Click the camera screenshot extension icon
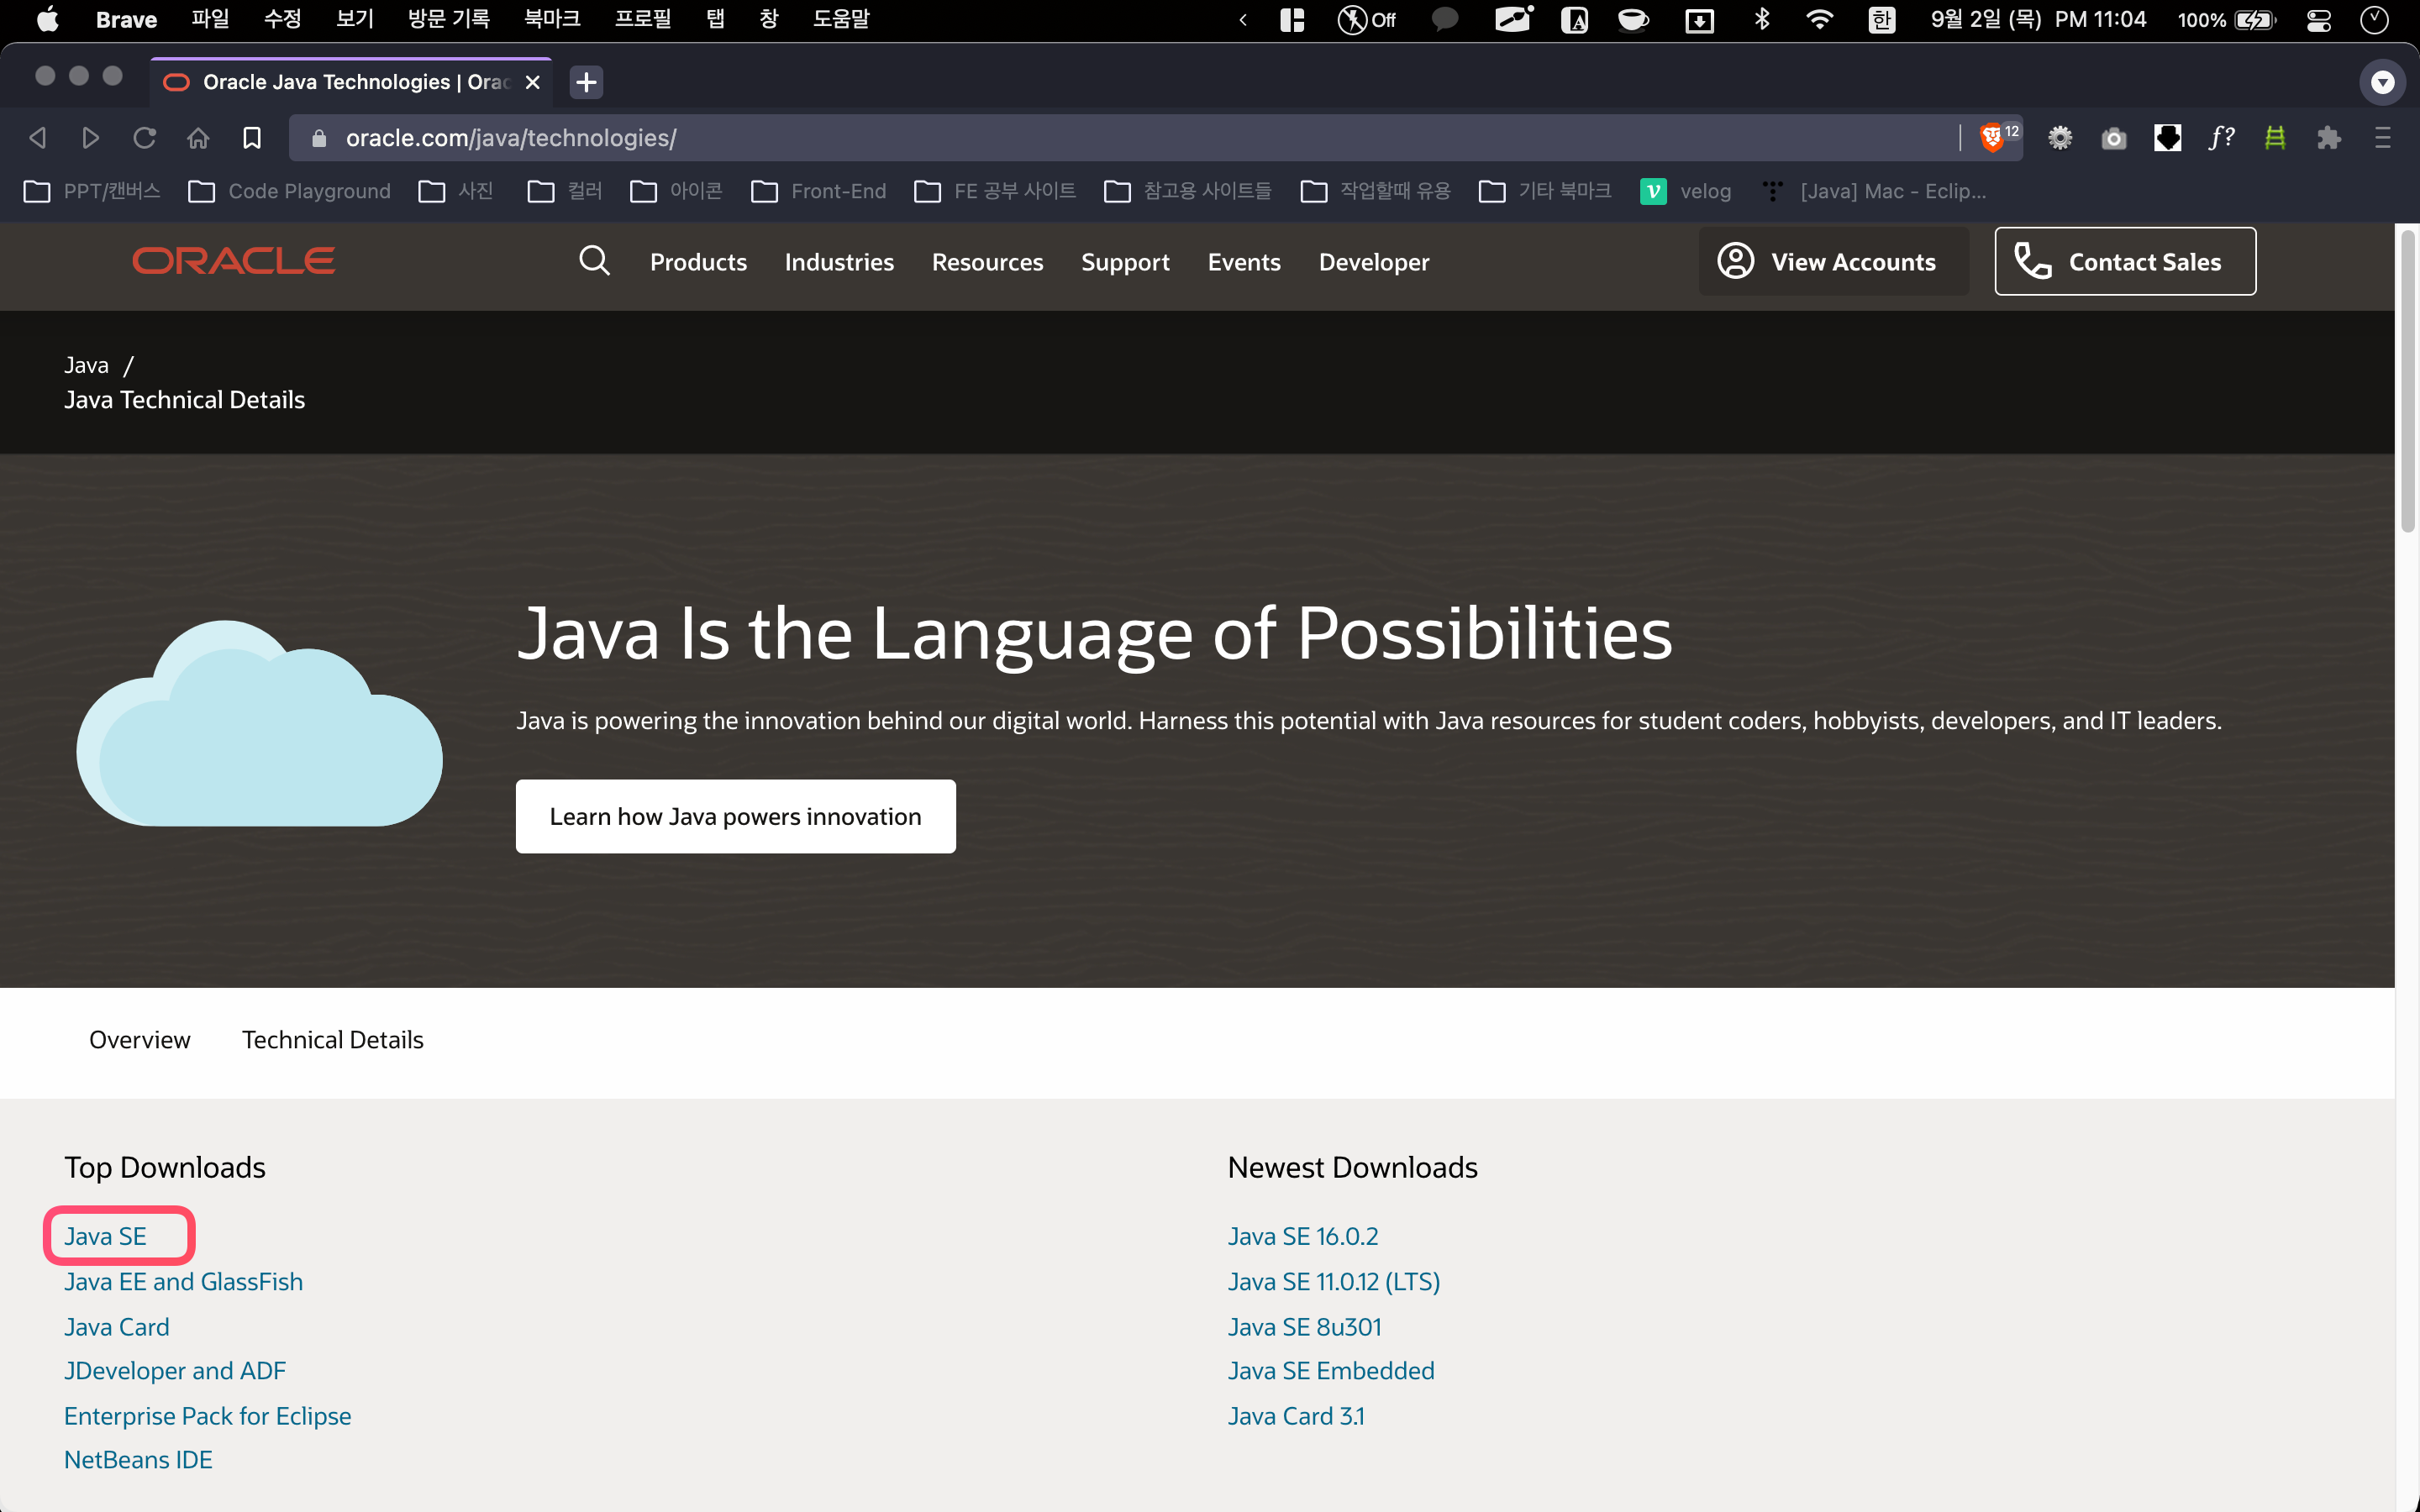Image resolution: width=2420 pixels, height=1512 pixels. click(x=2113, y=138)
